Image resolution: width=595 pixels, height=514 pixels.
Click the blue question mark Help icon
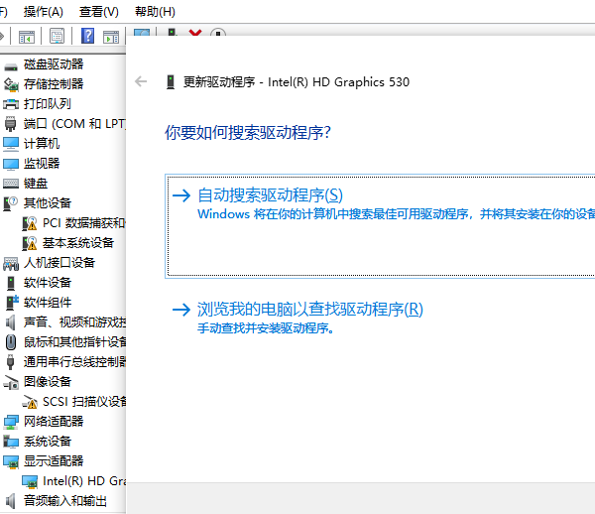87,36
